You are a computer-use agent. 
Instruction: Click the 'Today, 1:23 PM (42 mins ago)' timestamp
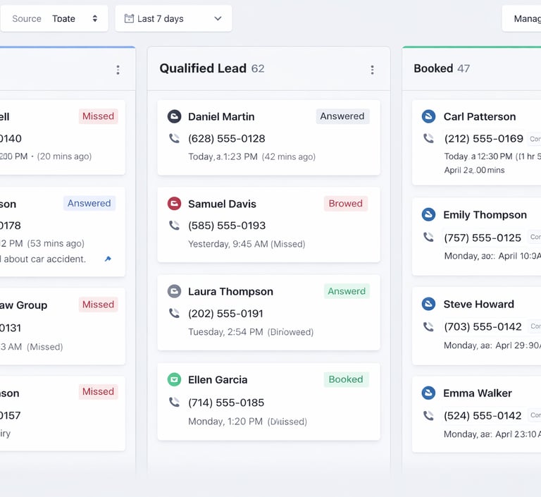click(x=252, y=157)
